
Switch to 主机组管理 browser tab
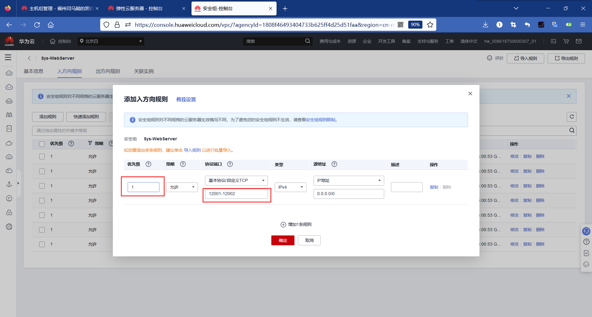[60, 9]
